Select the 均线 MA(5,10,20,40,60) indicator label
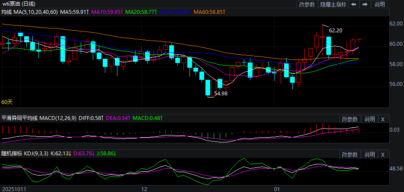This screenshot has width=404, height=192. [x=29, y=12]
